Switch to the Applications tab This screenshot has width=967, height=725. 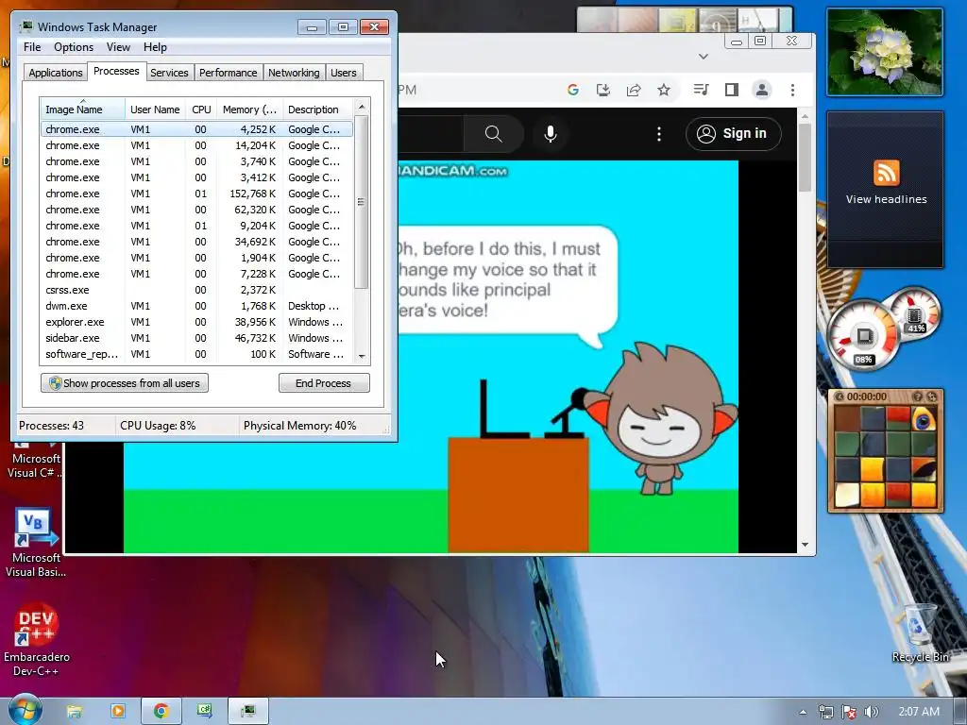pos(56,73)
